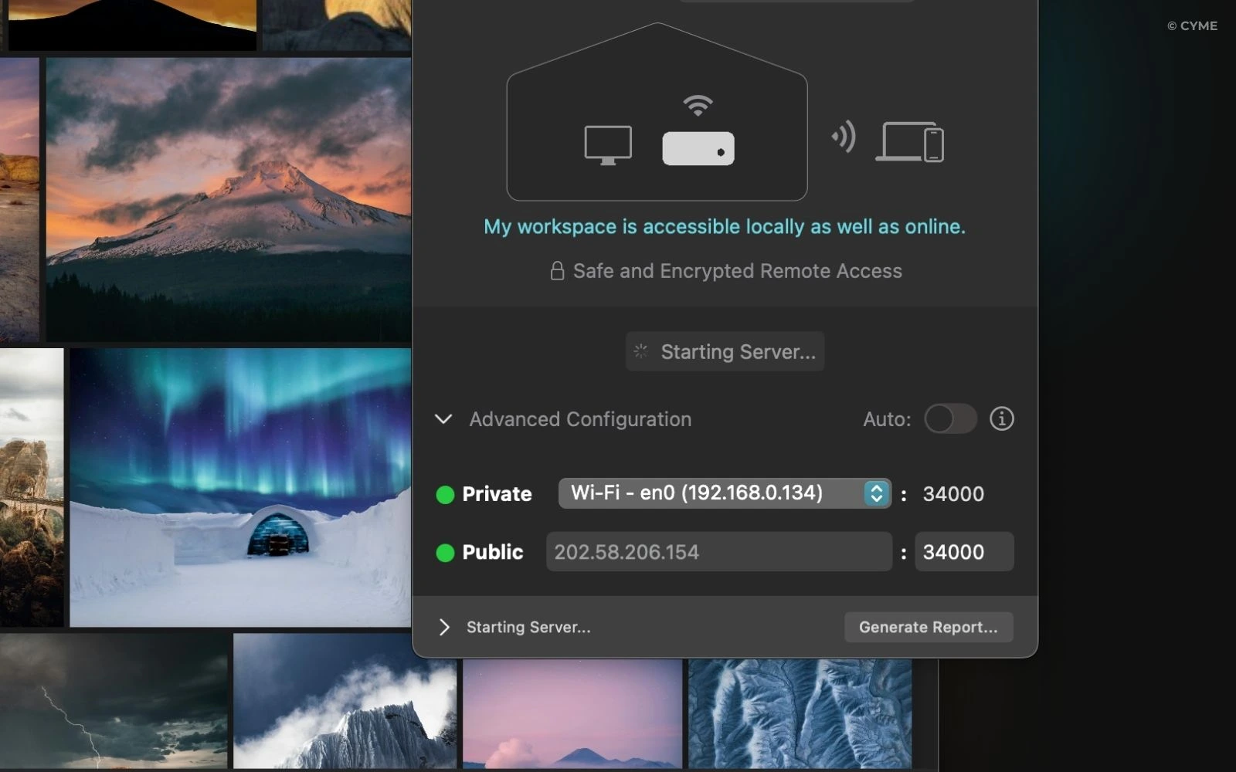Toggle the Auto configuration switch
This screenshot has width=1236, height=772.
point(950,419)
